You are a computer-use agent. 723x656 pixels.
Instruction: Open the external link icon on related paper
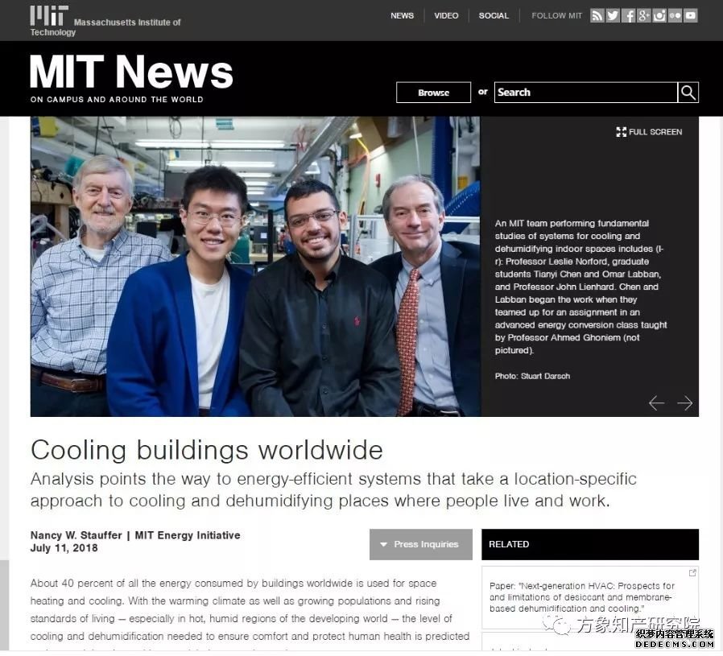pos(692,573)
